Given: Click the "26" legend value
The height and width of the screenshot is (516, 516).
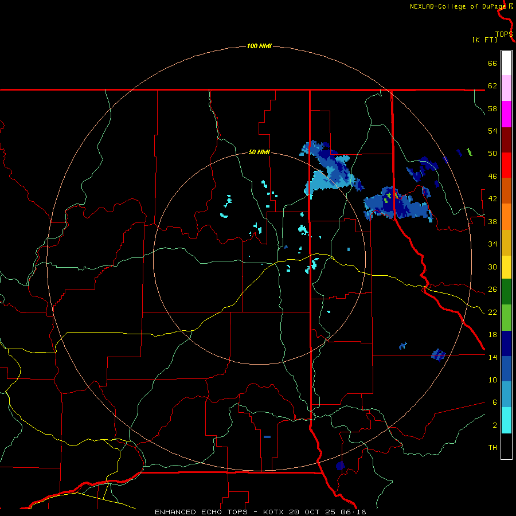Looking at the screenshot, I should 492,290.
